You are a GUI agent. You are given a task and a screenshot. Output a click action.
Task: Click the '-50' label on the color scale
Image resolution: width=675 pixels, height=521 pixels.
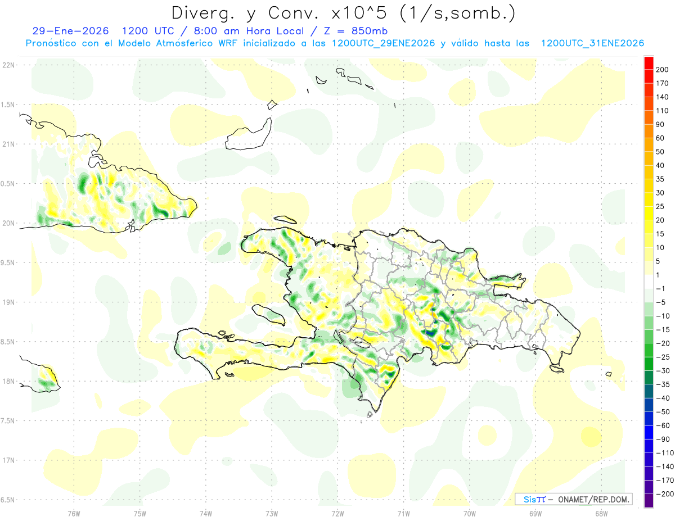664,412
